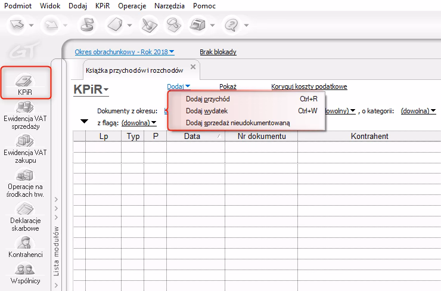The image size is (441, 291).
Task: Open the KPiR module in sidebar
Action: coord(25,84)
